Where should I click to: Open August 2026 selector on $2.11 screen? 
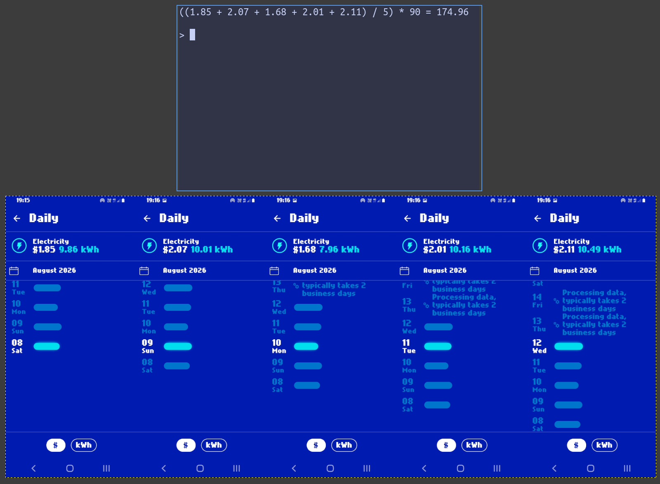click(575, 270)
